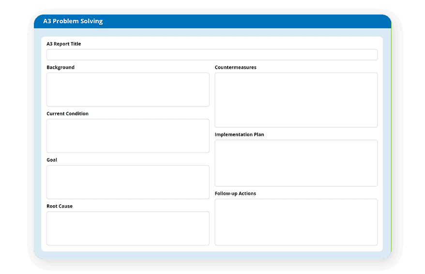Image resolution: width=425 pixels, height=274 pixels.
Task: Click the "A3 Report Title" label
Action: tap(63, 44)
